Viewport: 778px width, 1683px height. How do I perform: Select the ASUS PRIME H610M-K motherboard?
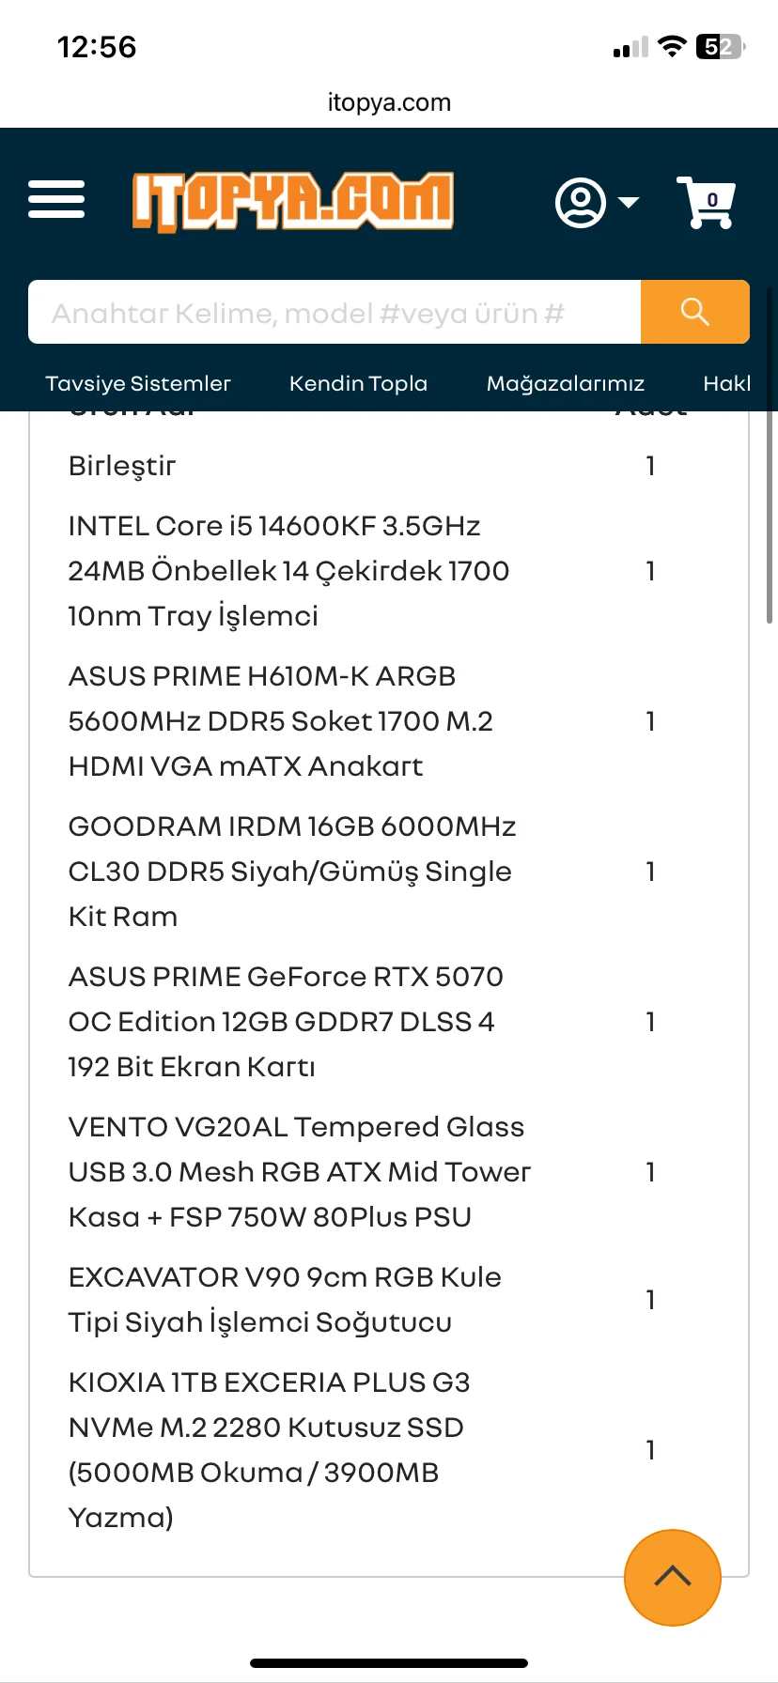pos(280,721)
